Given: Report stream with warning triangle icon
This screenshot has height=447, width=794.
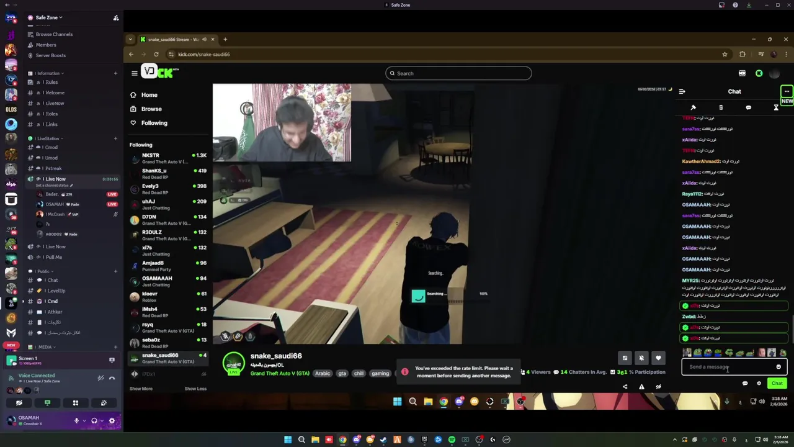Looking at the screenshot, I should point(641,387).
